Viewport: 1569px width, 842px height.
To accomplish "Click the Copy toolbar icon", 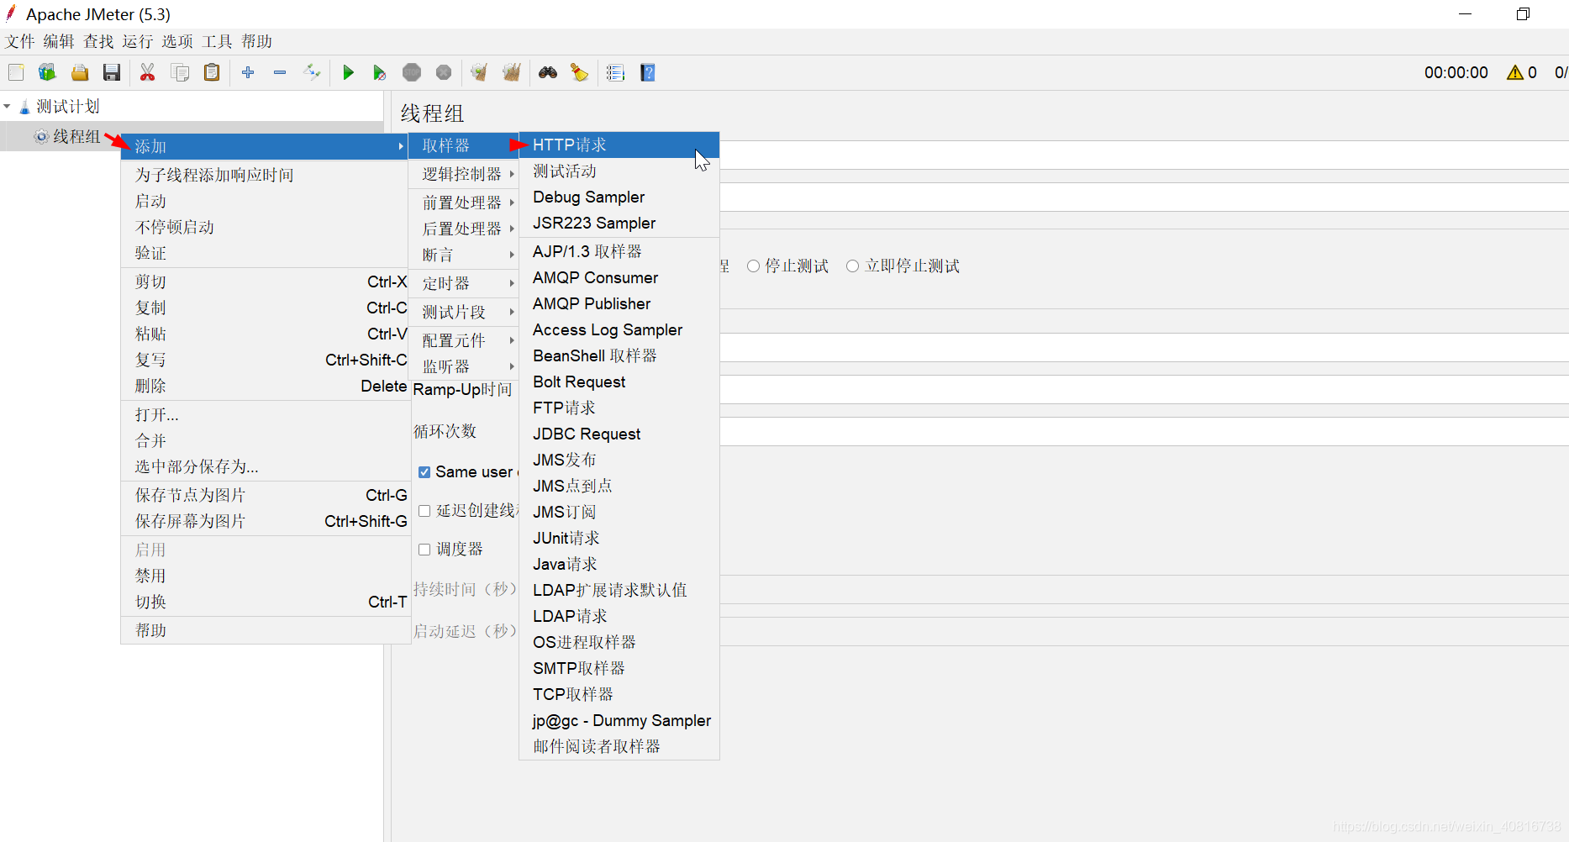I will (x=180, y=72).
